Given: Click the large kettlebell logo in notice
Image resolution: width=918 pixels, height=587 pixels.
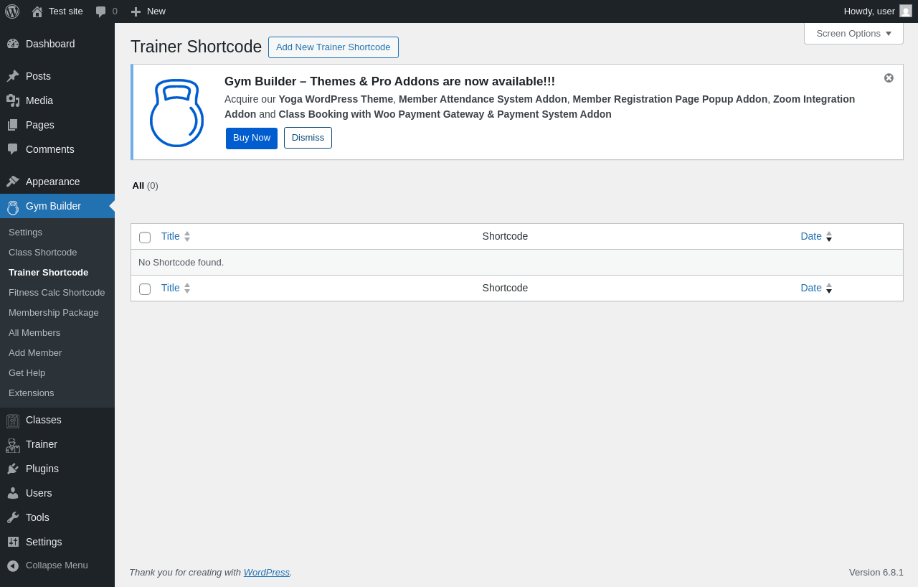Looking at the screenshot, I should click(x=176, y=113).
